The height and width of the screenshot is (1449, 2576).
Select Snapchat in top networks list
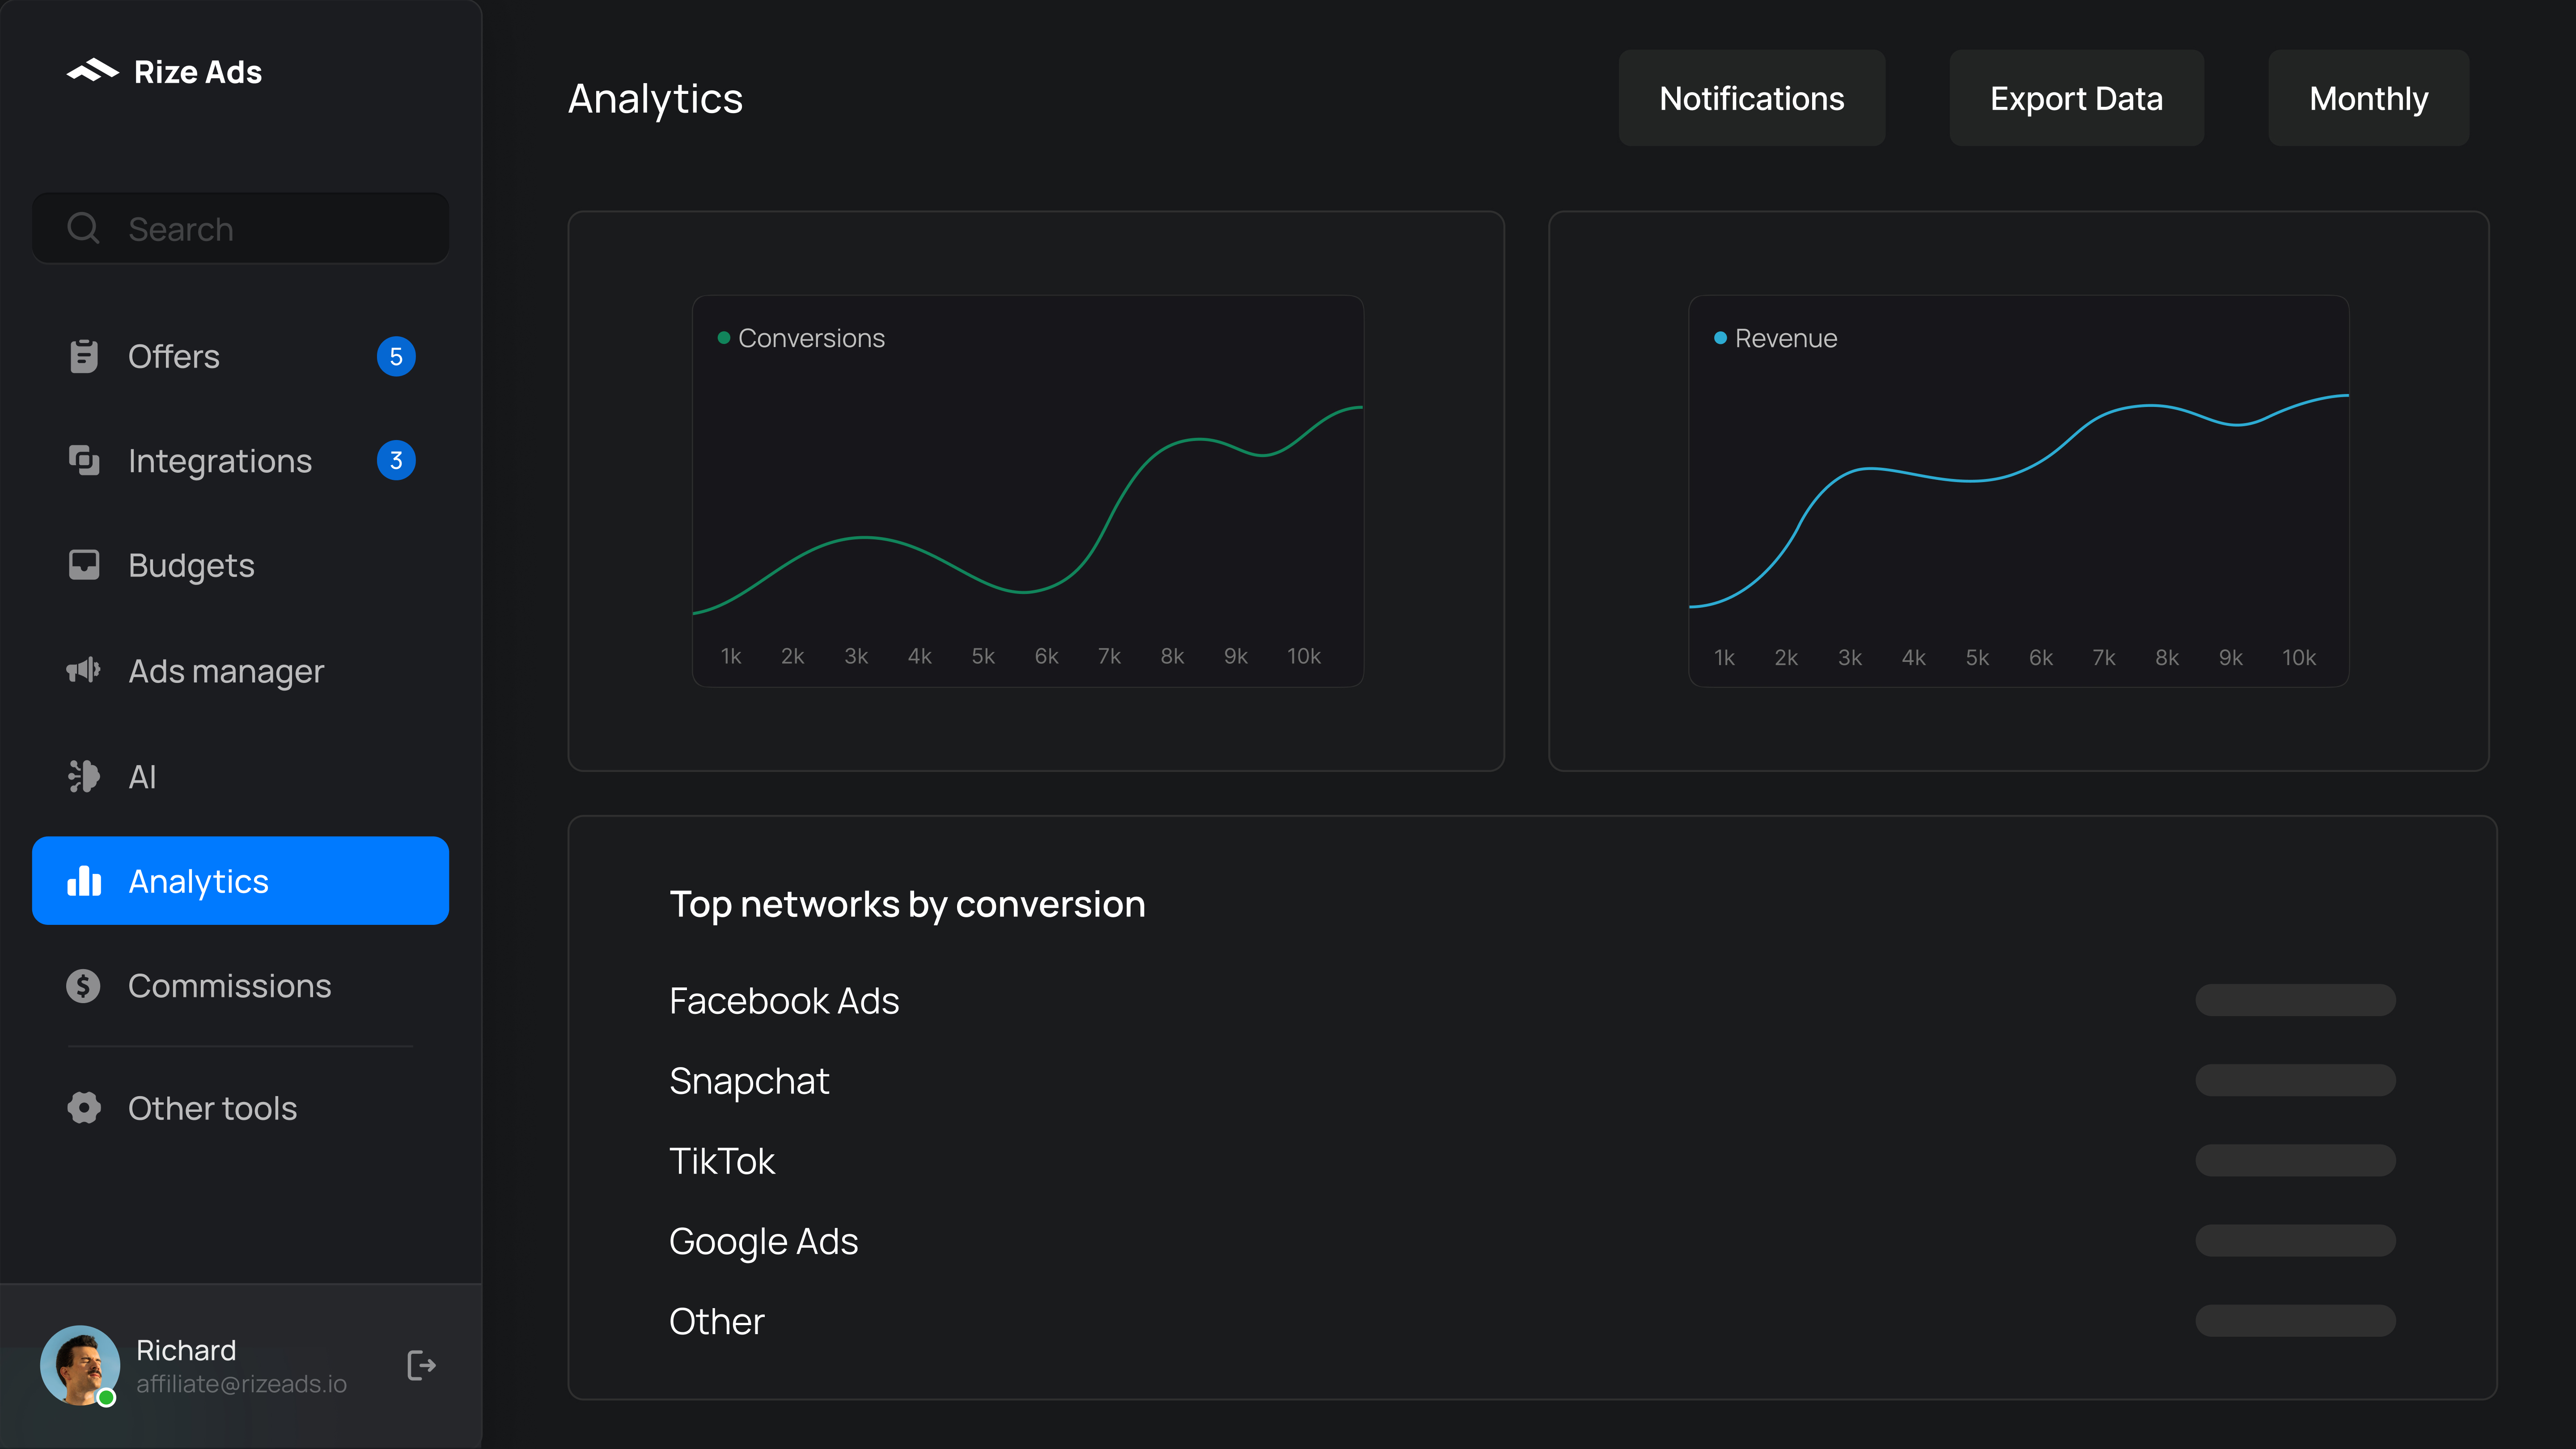749,1080
